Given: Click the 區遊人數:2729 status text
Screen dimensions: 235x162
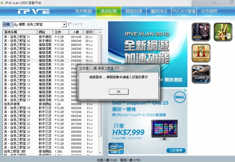Looking at the screenshot, I should coord(130,160).
